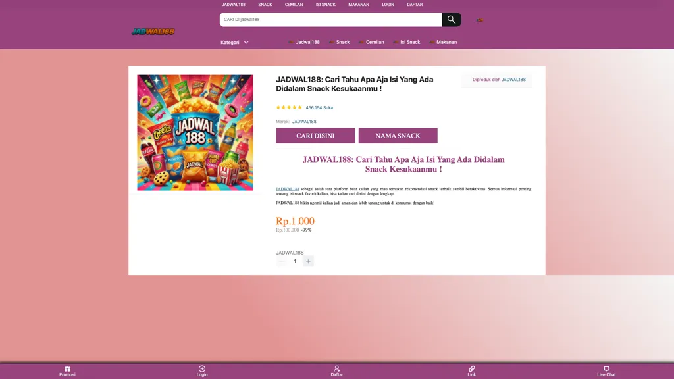Open the Promosi gift icon
Image resolution: width=674 pixels, height=379 pixels.
click(67, 368)
